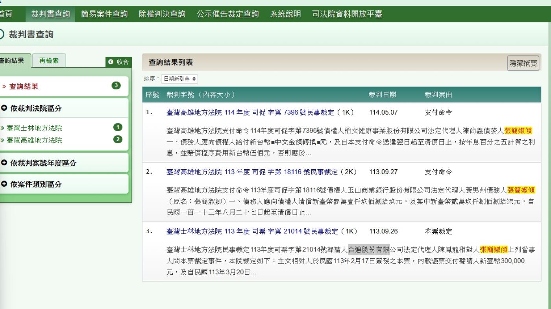This screenshot has width=551, height=309.
Task: Expand the 依案件類別區分 section
Action: 31,184
